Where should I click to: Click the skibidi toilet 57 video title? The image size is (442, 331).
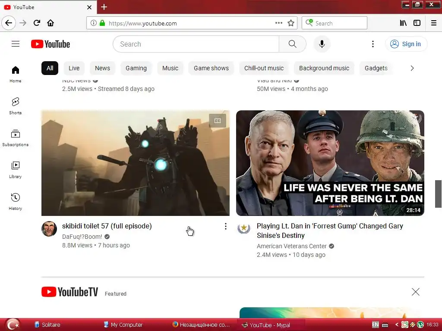107,226
